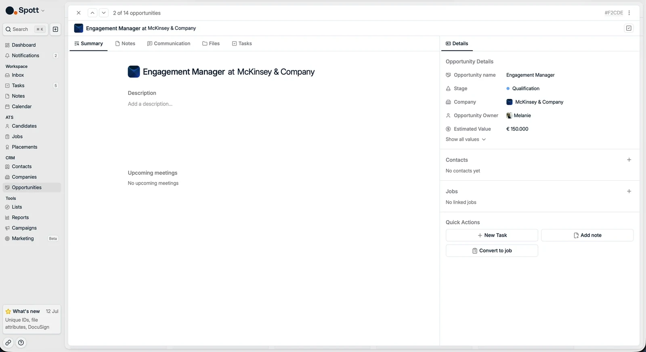The width and height of the screenshot is (646, 352).
Task: Click the large Engagement Manager title
Action: tap(184, 72)
